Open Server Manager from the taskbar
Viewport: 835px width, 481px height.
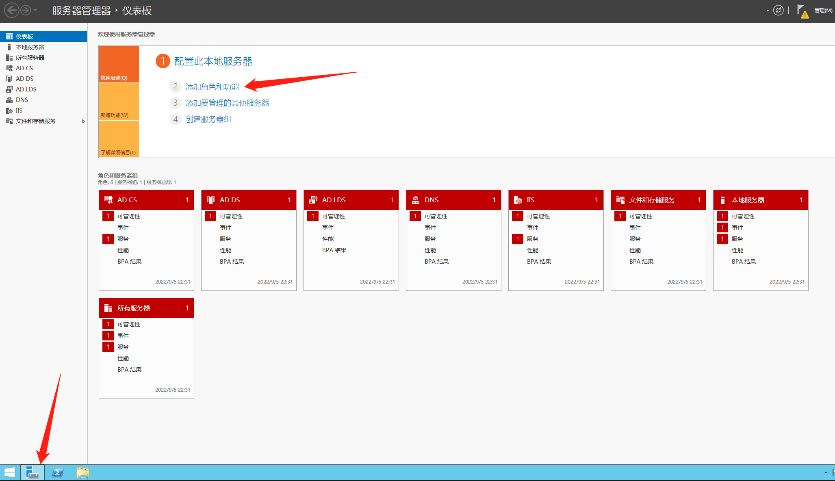pos(33,472)
